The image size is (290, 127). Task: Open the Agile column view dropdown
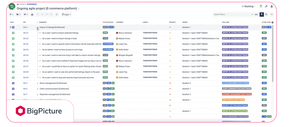pos(66,14)
